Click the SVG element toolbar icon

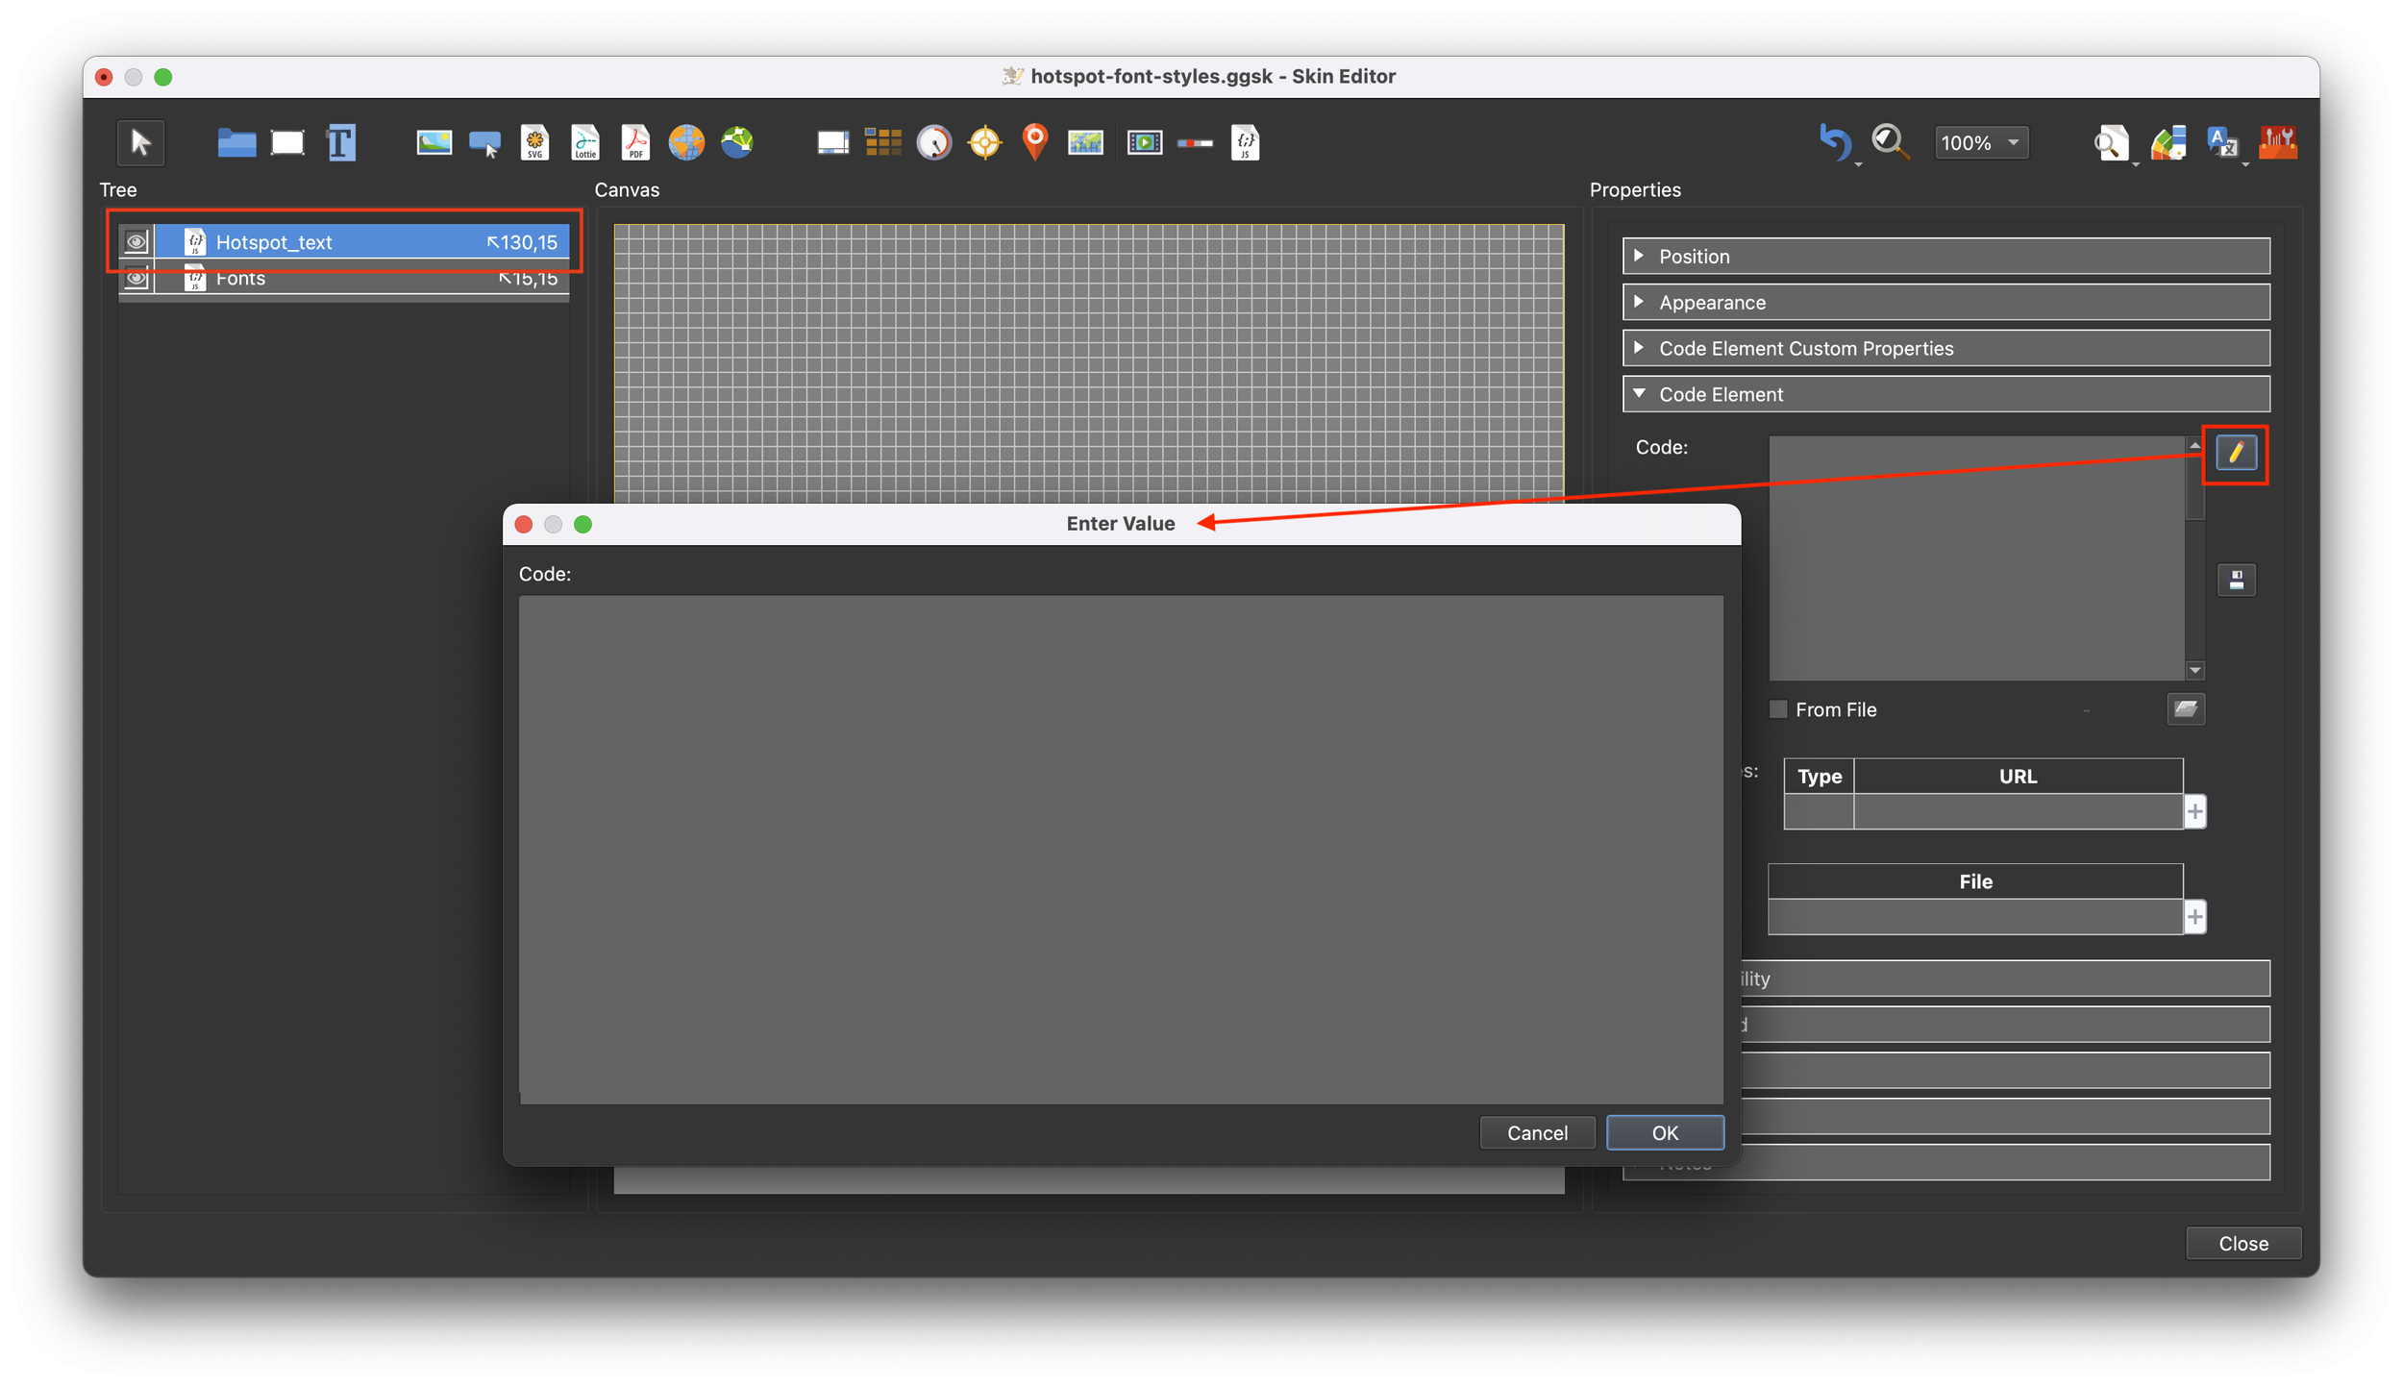point(535,143)
